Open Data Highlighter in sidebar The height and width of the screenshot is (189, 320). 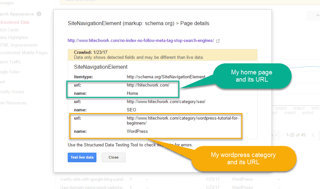coord(14,38)
